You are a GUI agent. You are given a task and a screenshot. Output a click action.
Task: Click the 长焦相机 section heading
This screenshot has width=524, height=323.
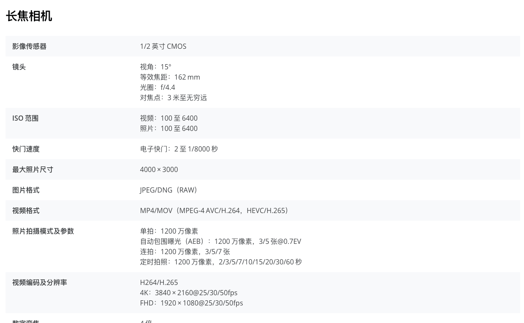point(29,16)
